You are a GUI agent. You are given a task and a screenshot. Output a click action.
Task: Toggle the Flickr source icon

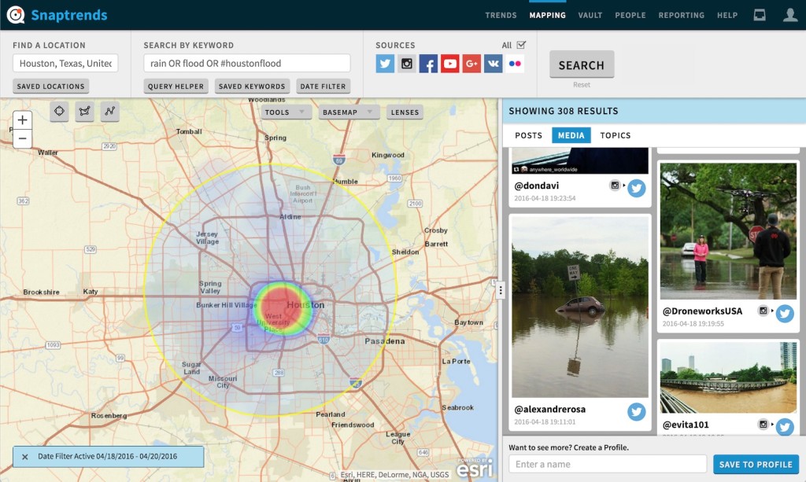tap(515, 64)
